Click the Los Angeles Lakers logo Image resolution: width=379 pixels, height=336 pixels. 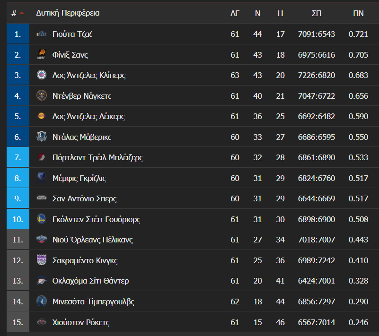click(x=42, y=116)
